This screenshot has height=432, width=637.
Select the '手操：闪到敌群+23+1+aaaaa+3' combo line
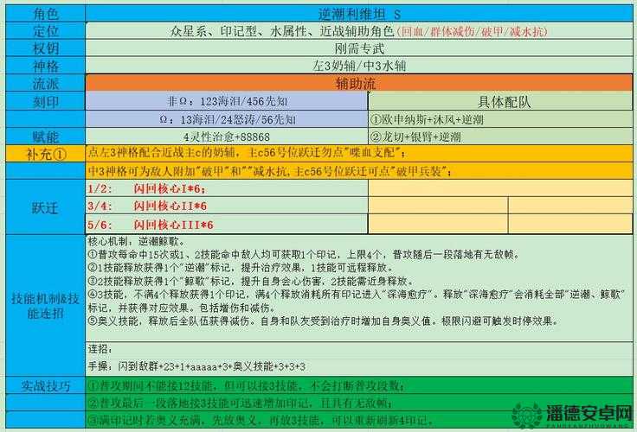[x=196, y=366]
